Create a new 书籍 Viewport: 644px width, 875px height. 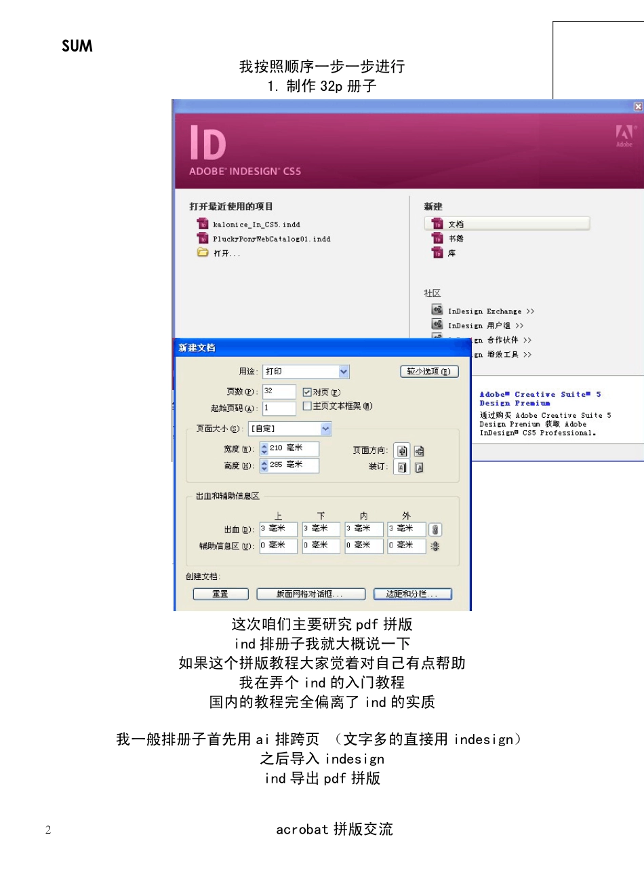tap(456, 239)
